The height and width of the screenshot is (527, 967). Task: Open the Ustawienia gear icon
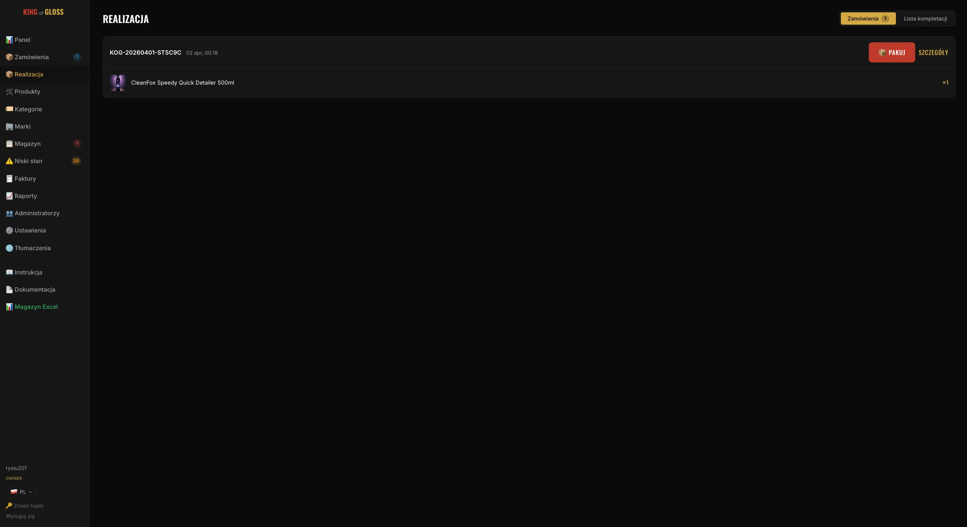9,230
